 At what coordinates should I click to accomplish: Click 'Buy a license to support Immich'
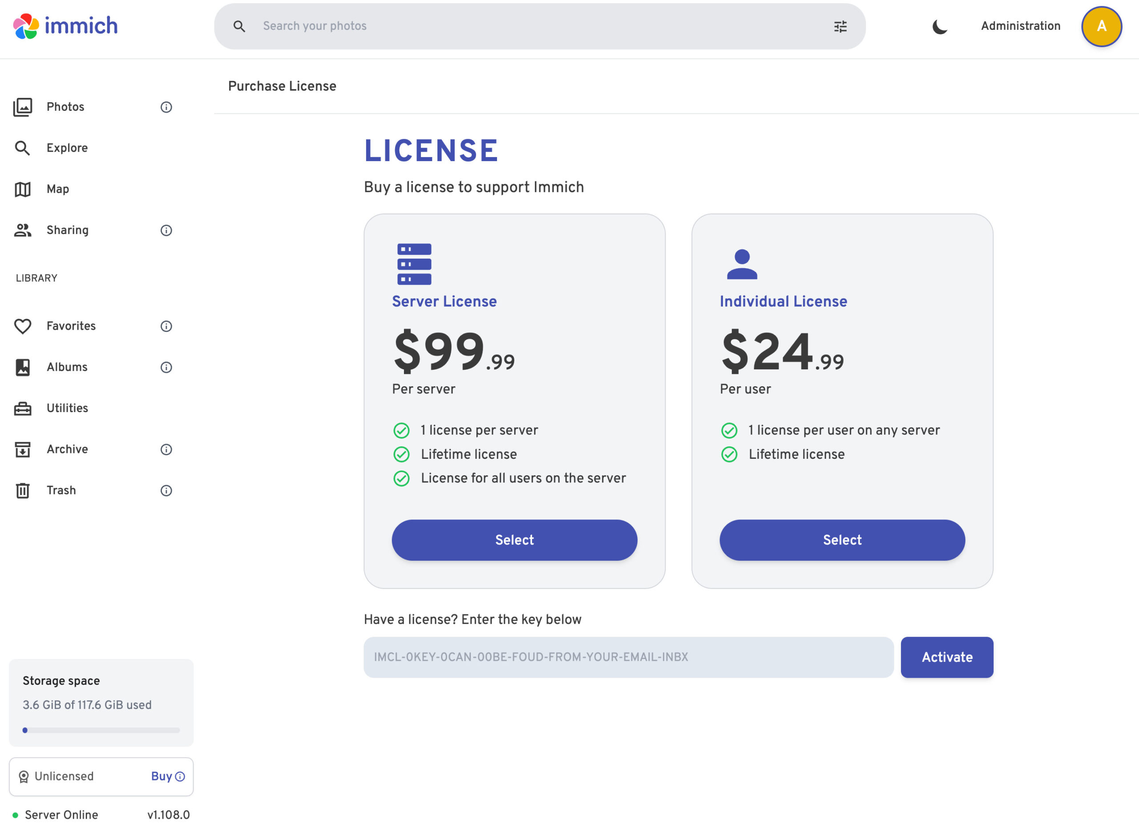click(x=473, y=187)
